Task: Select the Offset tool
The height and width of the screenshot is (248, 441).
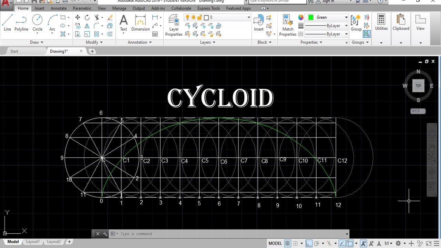Action: [110, 34]
